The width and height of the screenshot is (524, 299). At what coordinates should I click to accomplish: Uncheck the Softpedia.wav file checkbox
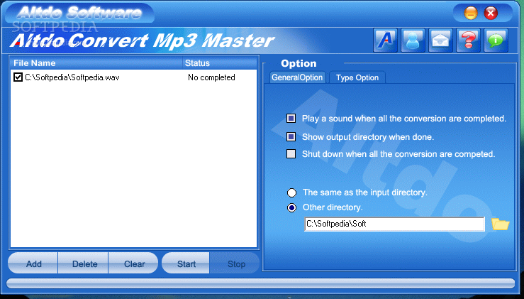tap(18, 77)
